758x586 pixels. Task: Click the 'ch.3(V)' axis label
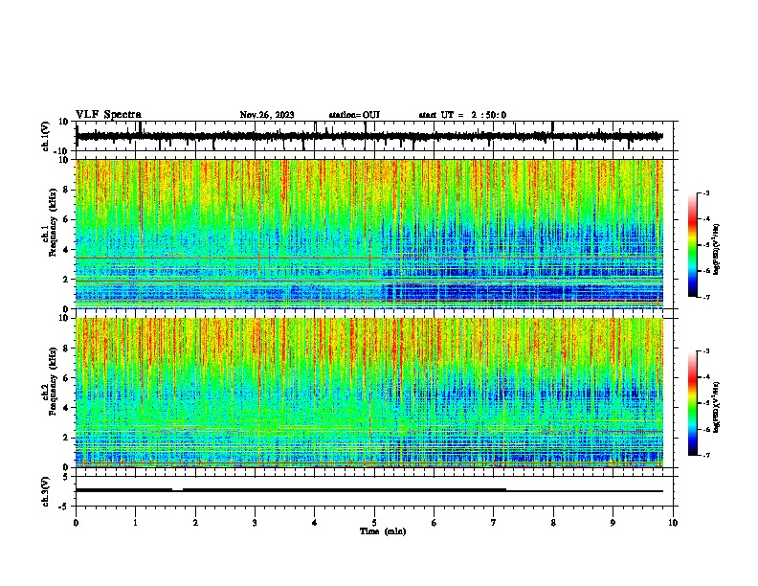46,491
